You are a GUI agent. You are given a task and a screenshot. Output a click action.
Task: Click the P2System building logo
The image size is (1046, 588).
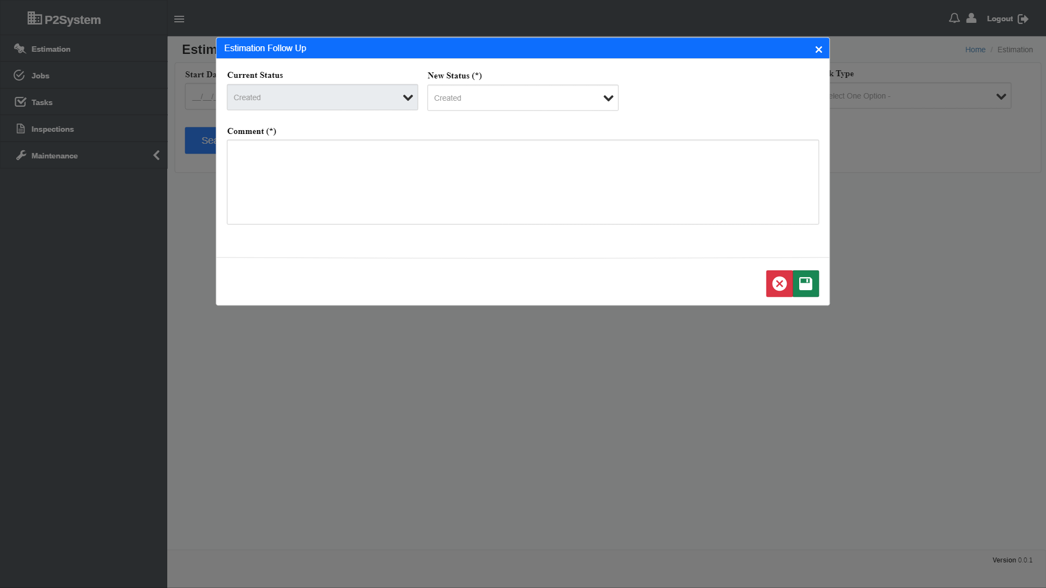tap(34, 19)
